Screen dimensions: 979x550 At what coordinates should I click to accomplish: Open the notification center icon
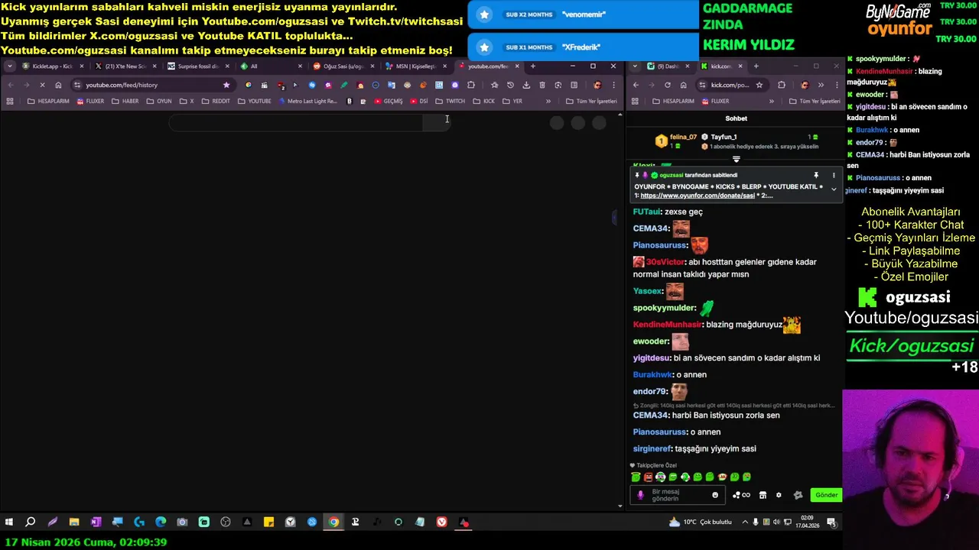tap(831, 522)
